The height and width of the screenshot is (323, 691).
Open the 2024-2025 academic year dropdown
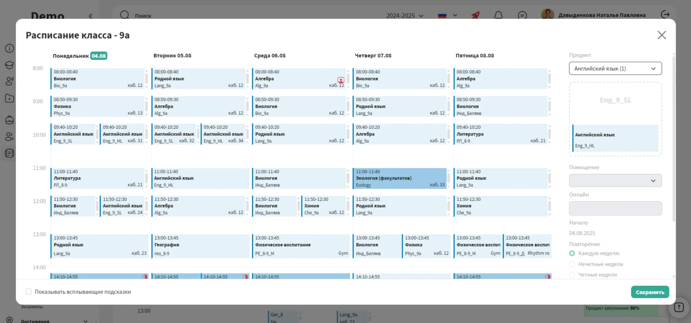click(x=405, y=16)
